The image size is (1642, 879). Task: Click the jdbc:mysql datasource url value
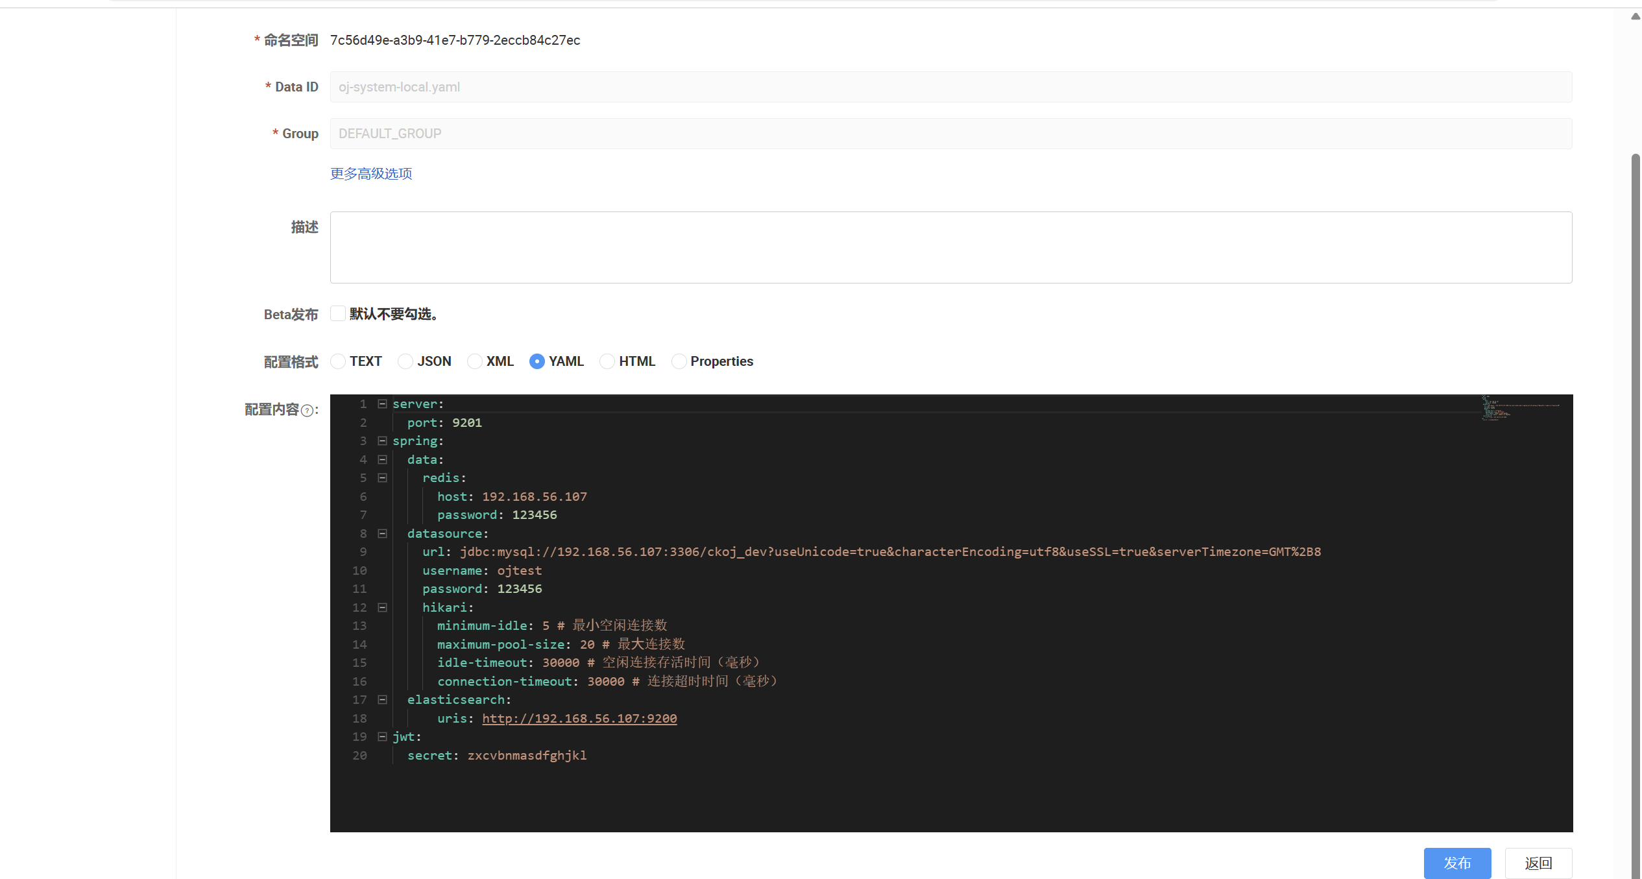pos(891,552)
